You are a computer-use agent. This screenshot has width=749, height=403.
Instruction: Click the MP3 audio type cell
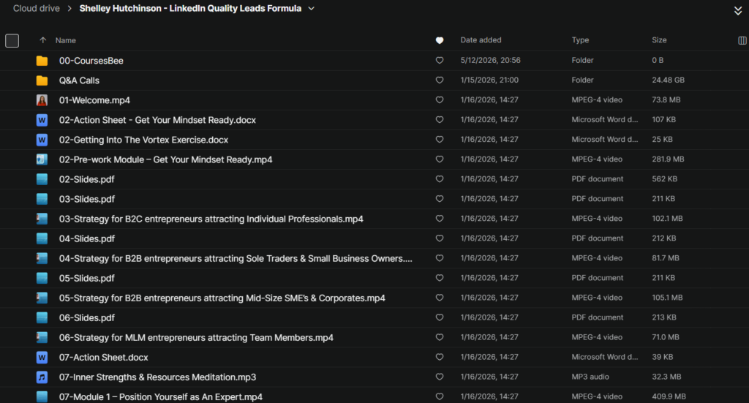point(590,377)
